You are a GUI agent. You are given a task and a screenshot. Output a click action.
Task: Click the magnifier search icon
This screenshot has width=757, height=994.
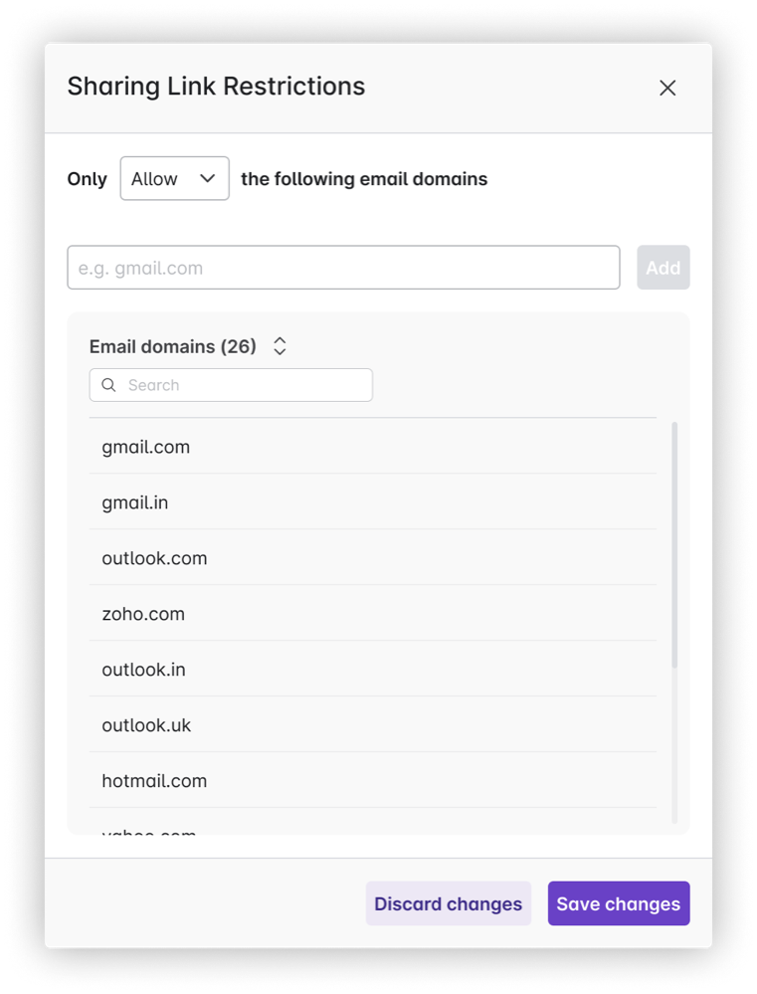[x=109, y=385]
